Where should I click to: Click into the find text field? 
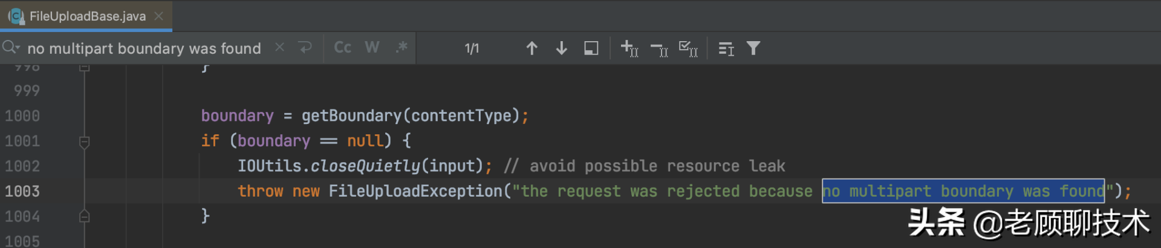point(144,48)
